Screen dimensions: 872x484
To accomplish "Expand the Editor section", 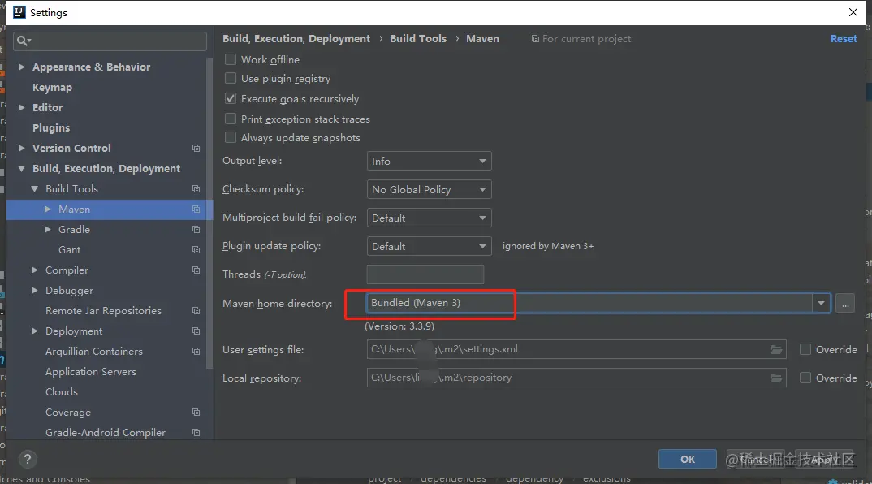I will click(21, 107).
